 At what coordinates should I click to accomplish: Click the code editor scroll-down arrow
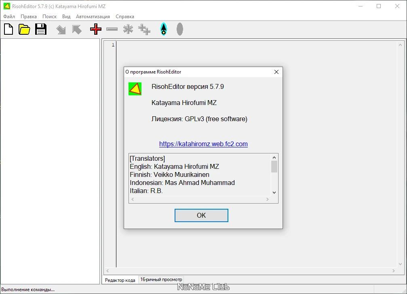(400, 264)
